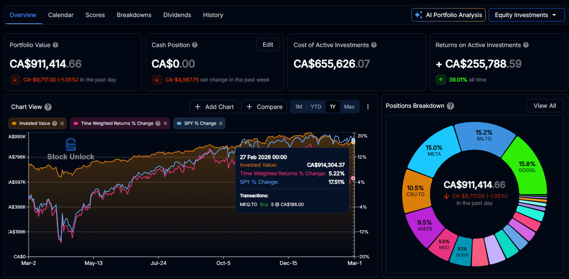
Task: Click the red down arrow under Cash Position
Action: tap(157, 80)
